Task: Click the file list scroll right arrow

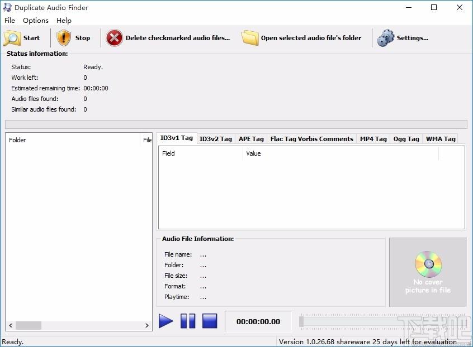Action: click(x=147, y=325)
